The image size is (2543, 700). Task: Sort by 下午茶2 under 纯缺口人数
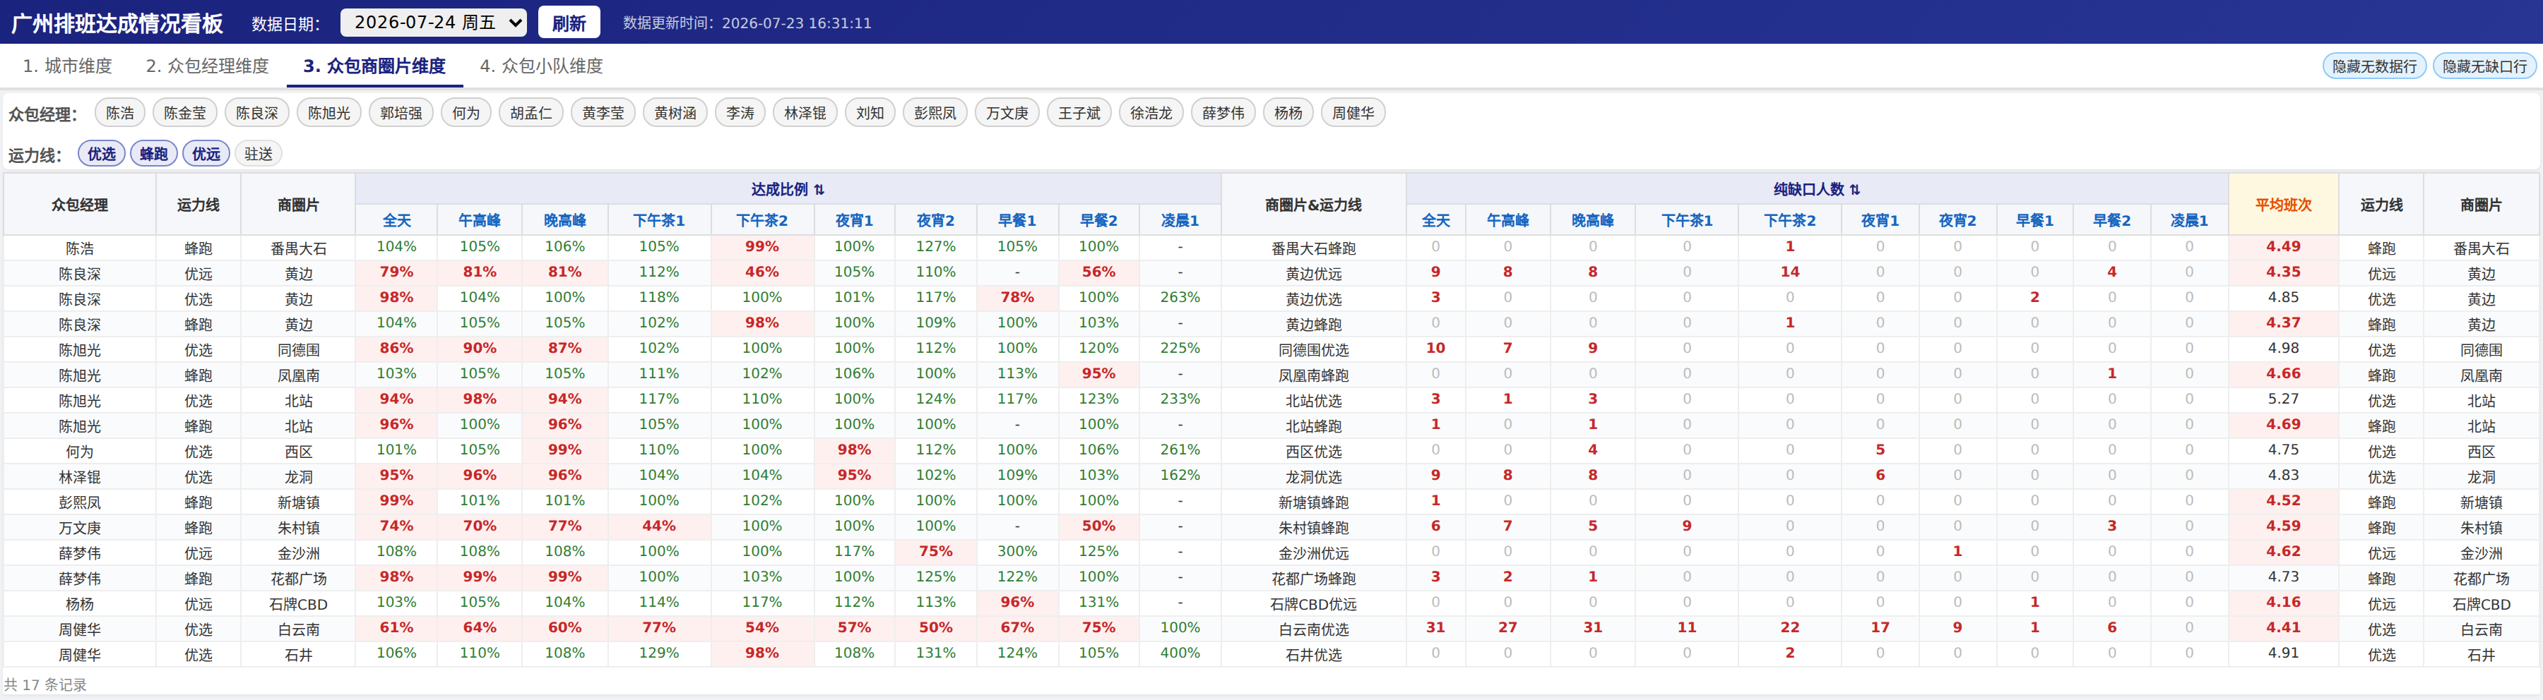pyautogui.click(x=1790, y=221)
